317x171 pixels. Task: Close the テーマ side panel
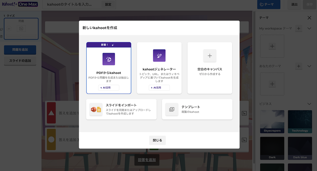[x=309, y=18]
